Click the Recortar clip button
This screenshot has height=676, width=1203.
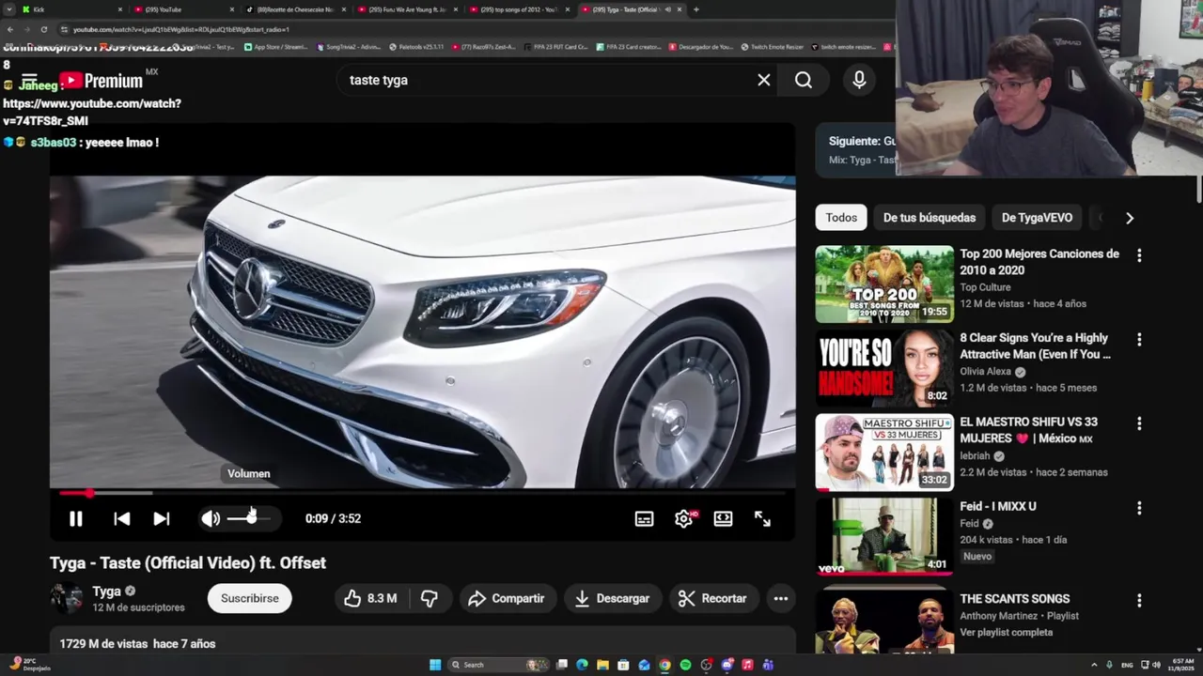713,598
